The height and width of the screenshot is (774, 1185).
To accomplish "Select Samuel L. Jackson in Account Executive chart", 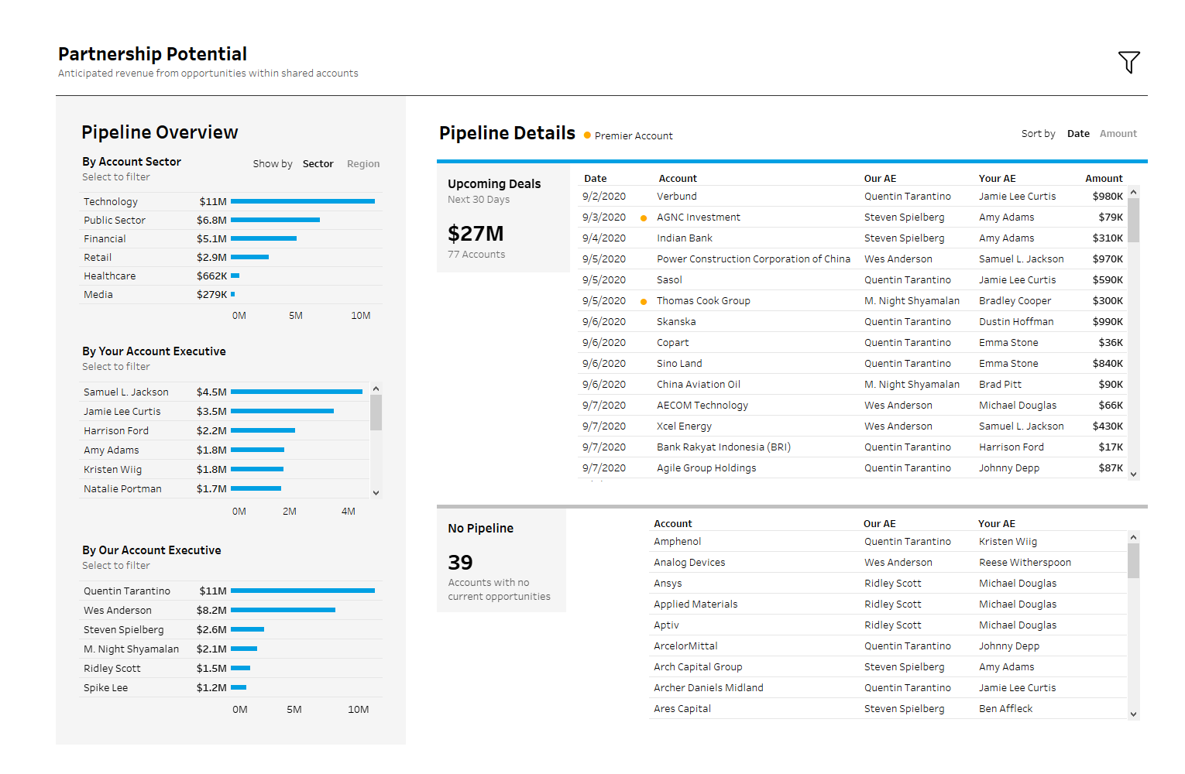I will click(x=294, y=392).
